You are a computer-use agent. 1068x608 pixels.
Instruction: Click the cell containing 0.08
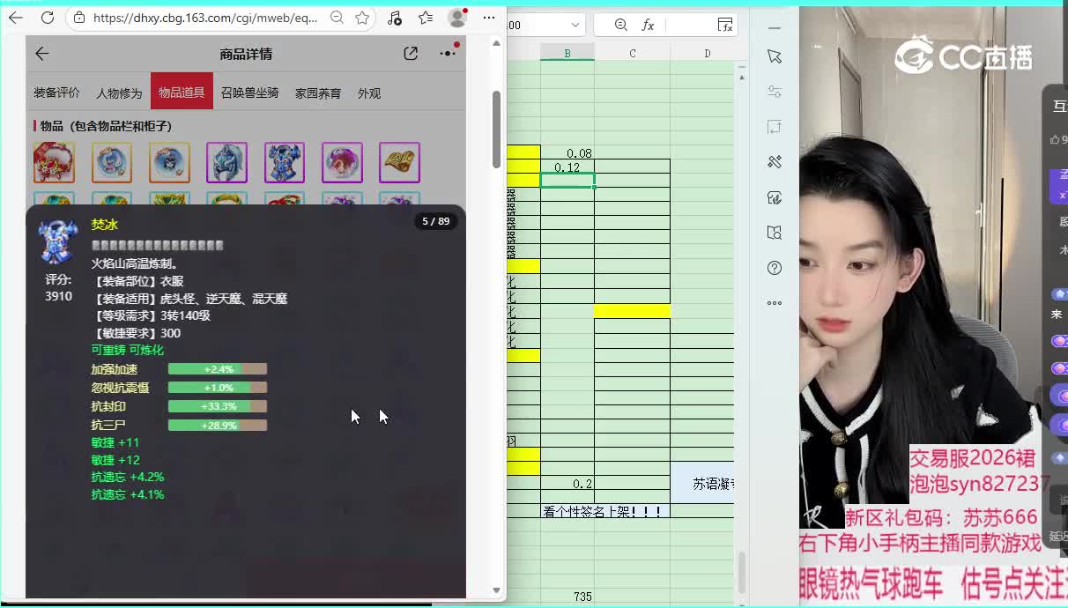click(x=567, y=152)
